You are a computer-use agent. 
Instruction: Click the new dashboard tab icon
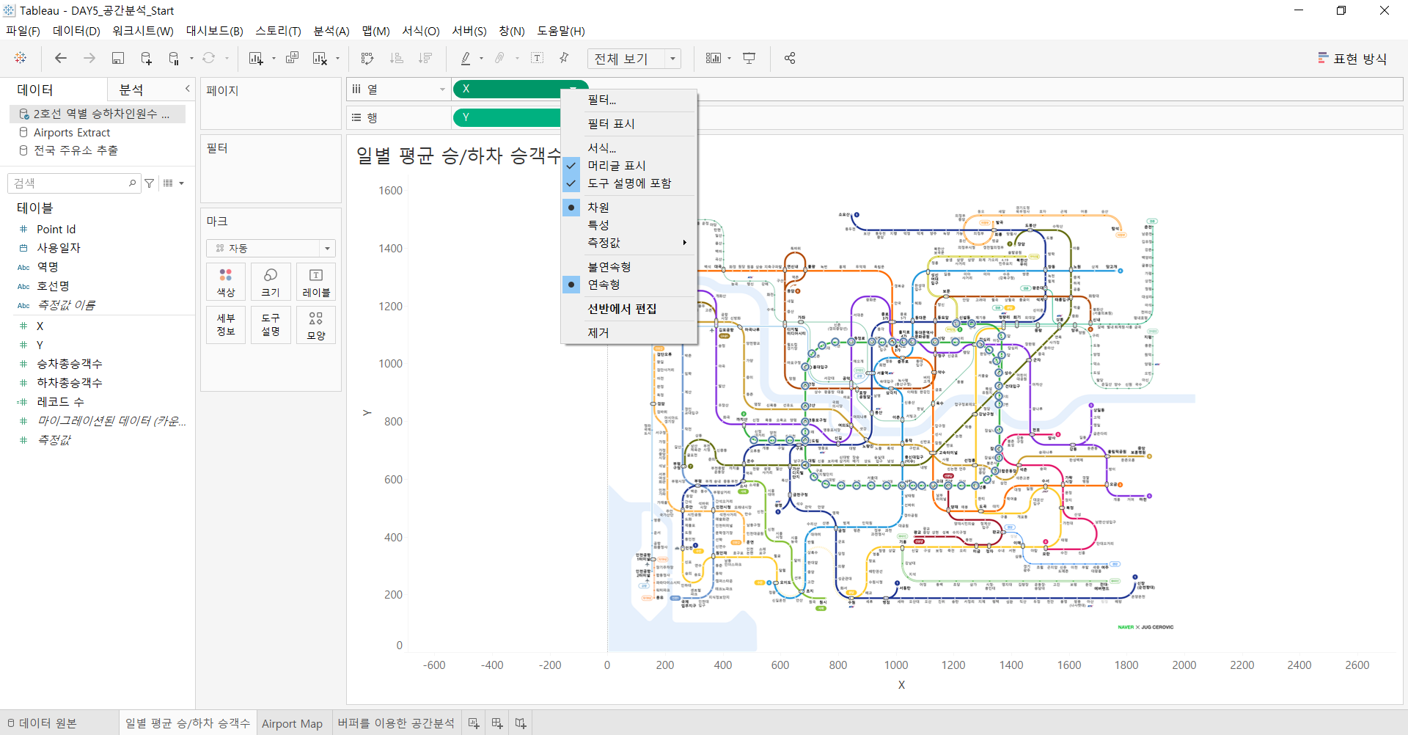pyautogui.click(x=497, y=723)
